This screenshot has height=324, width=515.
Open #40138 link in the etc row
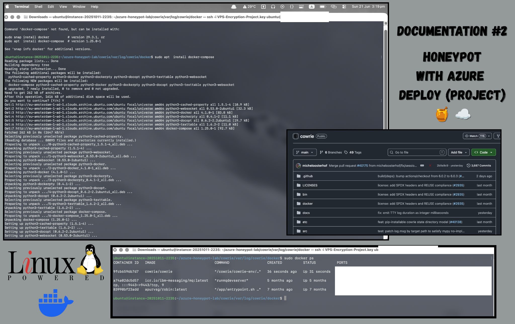click(456, 222)
